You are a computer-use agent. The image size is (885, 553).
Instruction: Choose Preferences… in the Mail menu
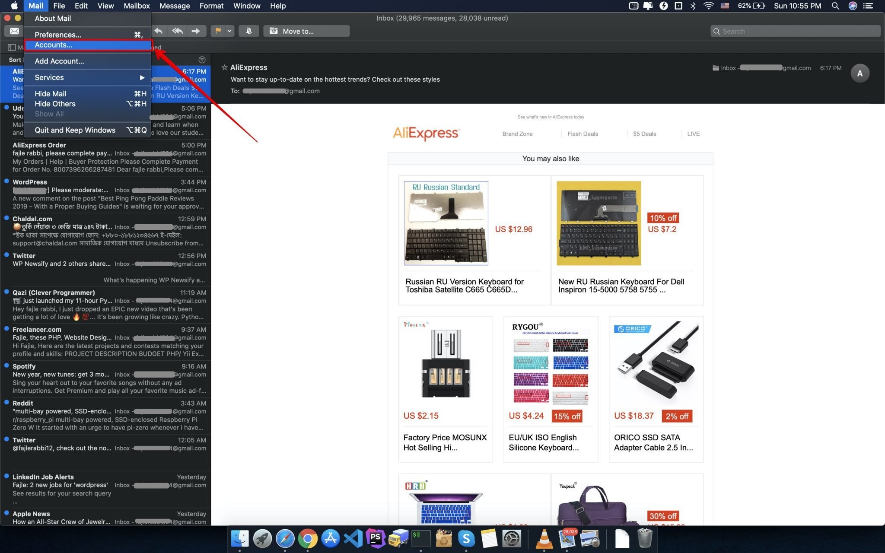click(88, 35)
